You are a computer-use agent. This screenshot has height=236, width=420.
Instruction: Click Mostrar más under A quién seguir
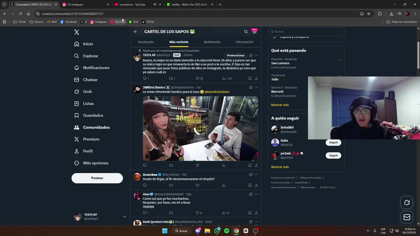click(280, 167)
